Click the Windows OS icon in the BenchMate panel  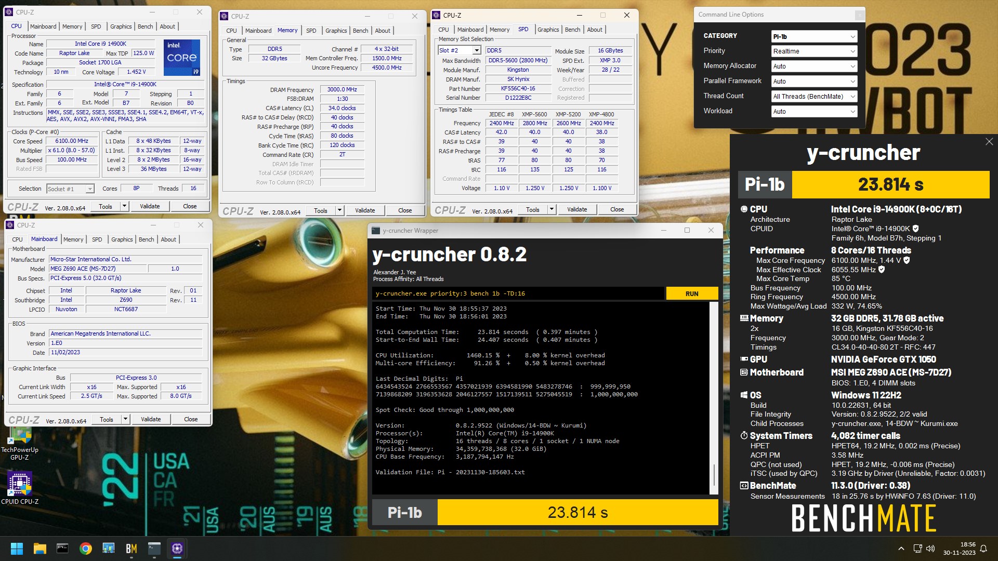(x=744, y=395)
